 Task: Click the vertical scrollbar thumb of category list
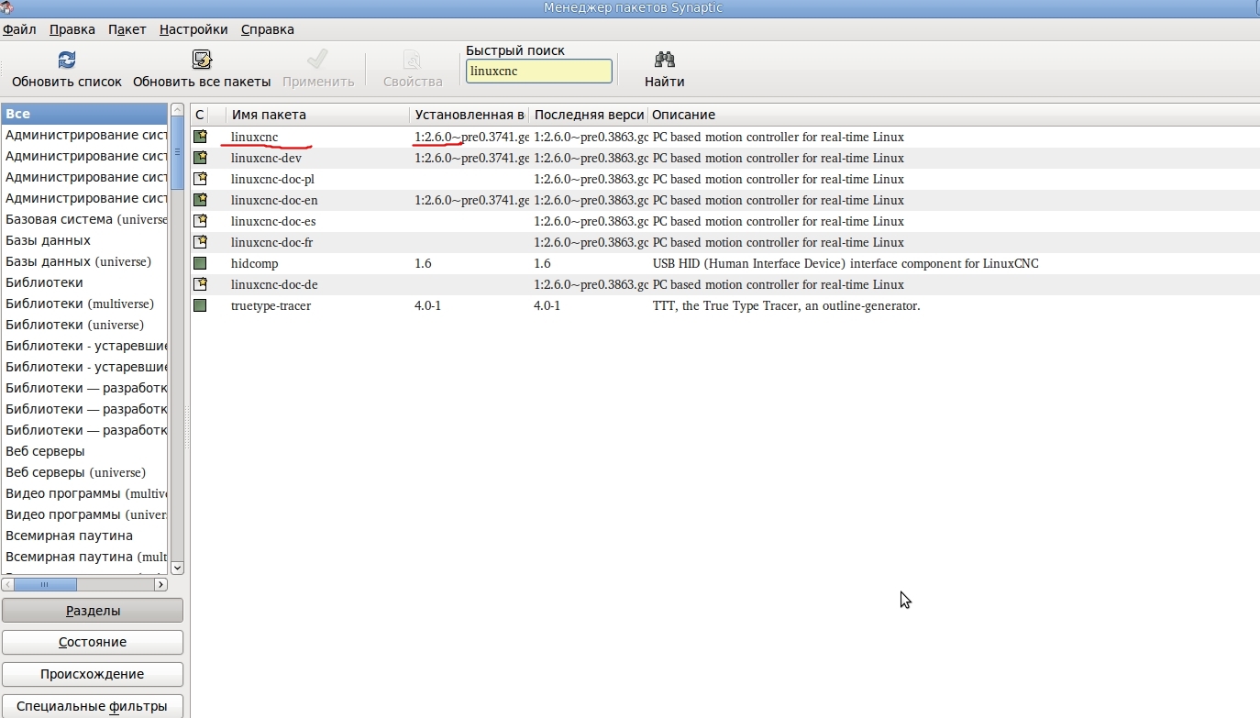(x=178, y=154)
